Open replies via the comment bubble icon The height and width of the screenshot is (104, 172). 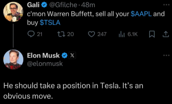point(31,34)
